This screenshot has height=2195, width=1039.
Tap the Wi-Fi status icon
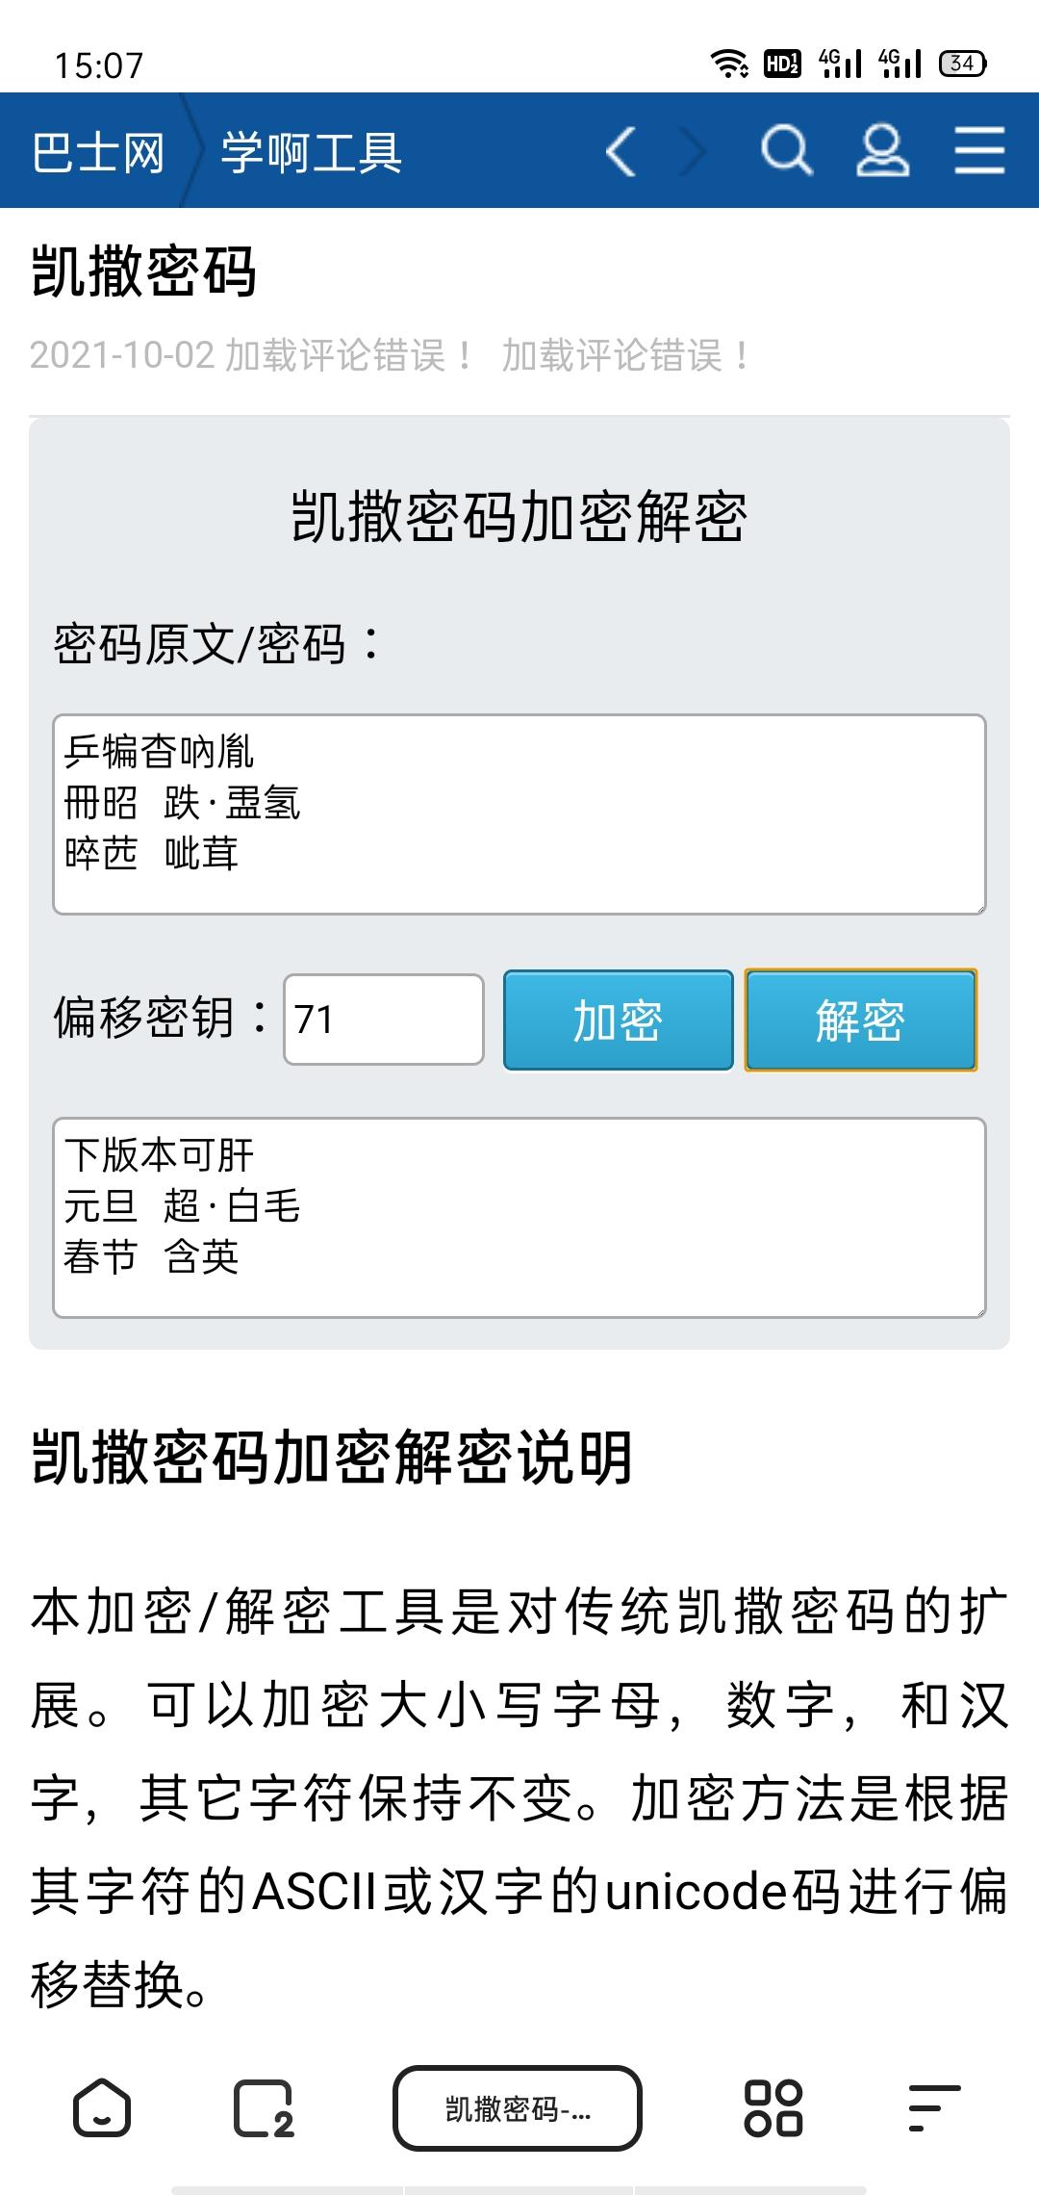point(729,64)
